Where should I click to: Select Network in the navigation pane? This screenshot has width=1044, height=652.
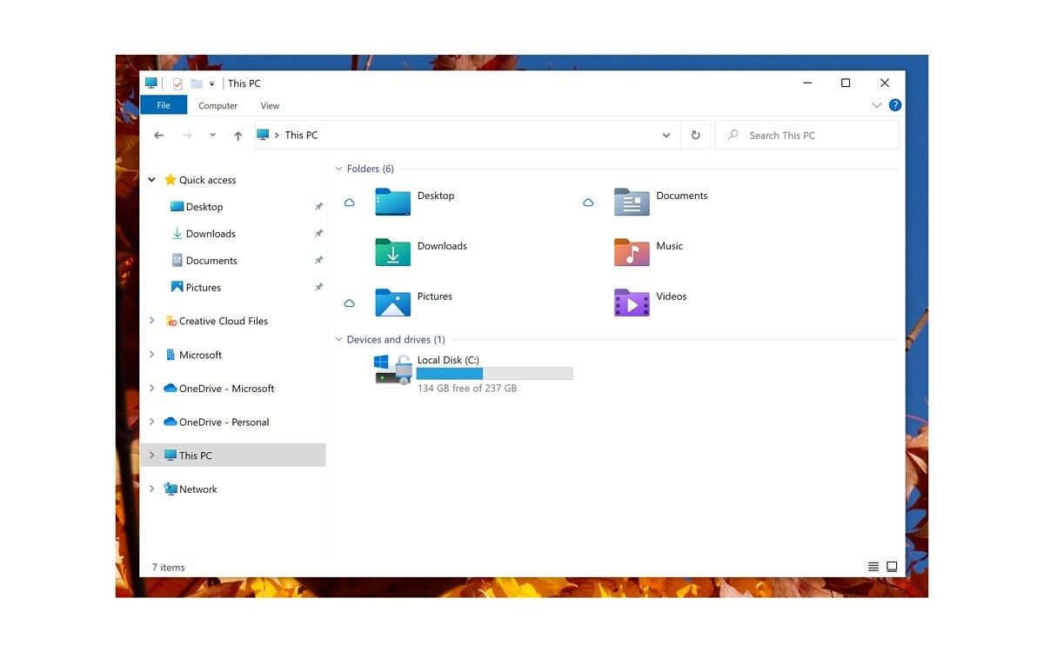pyautogui.click(x=197, y=489)
